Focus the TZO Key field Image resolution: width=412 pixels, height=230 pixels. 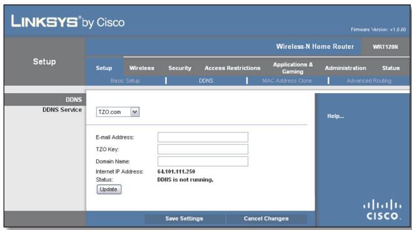(203, 149)
